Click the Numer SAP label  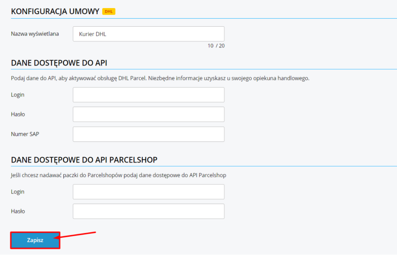coord(25,134)
